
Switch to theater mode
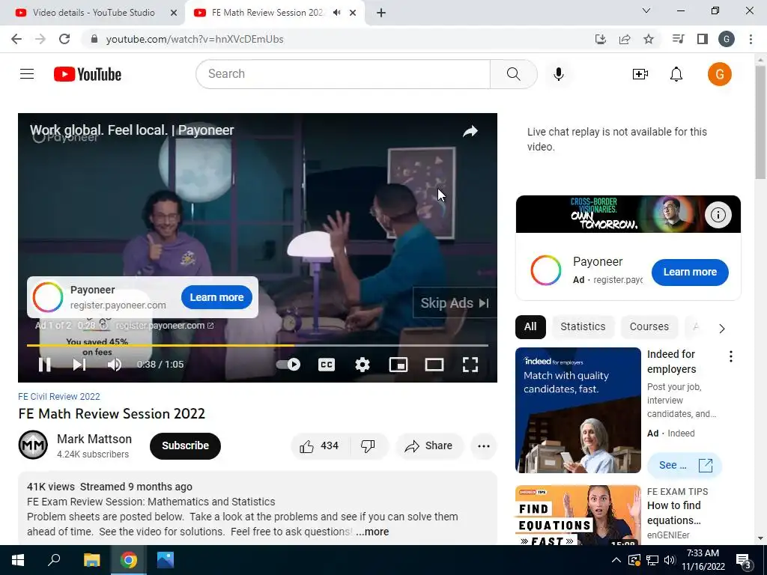(x=434, y=365)
